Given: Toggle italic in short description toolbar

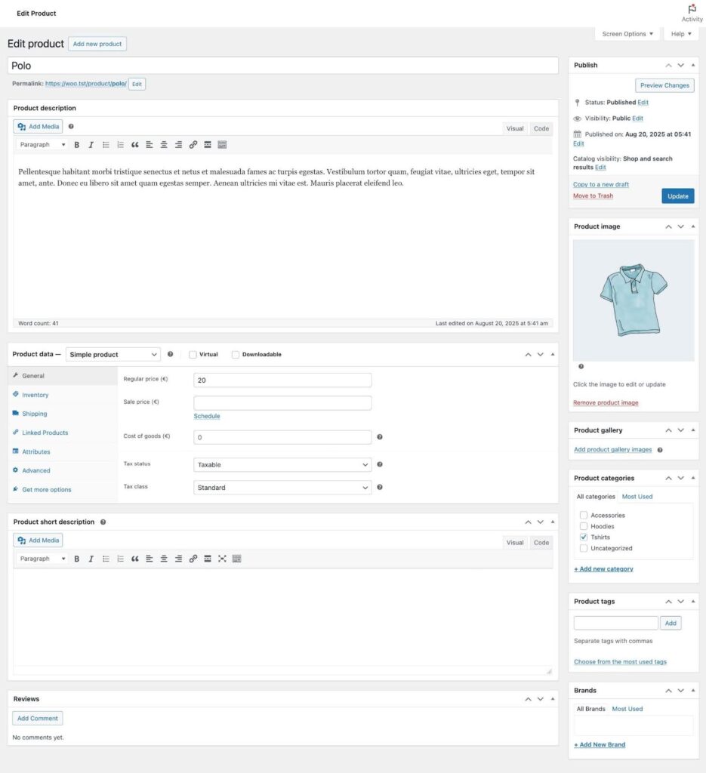Looking at the screenshot, I should [91, 559].
